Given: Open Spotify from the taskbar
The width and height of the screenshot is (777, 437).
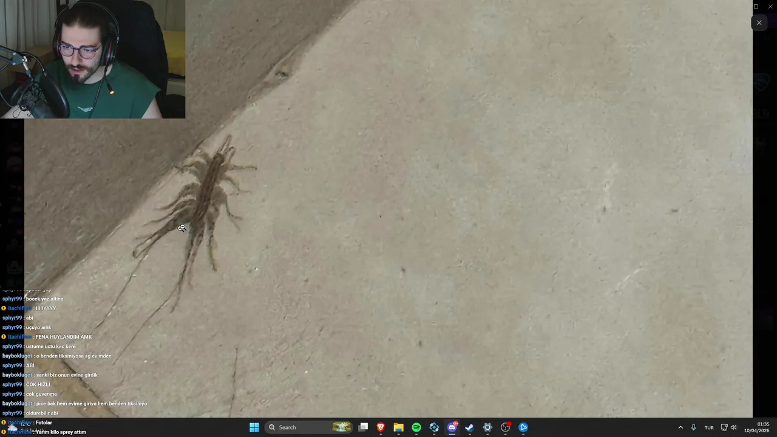Looking at the screenshot, I should coord(416,427).
